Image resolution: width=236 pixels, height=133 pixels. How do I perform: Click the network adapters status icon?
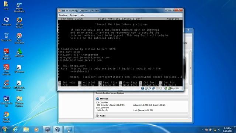tap(153, 88)
